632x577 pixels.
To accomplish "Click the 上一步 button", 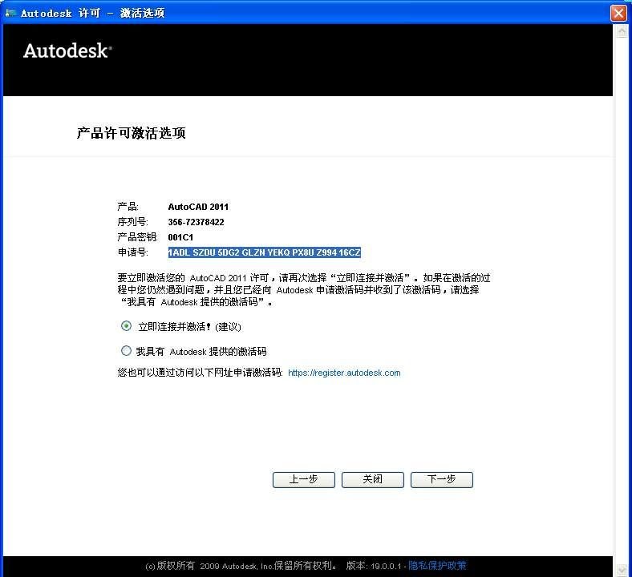I will pos(303,479).
